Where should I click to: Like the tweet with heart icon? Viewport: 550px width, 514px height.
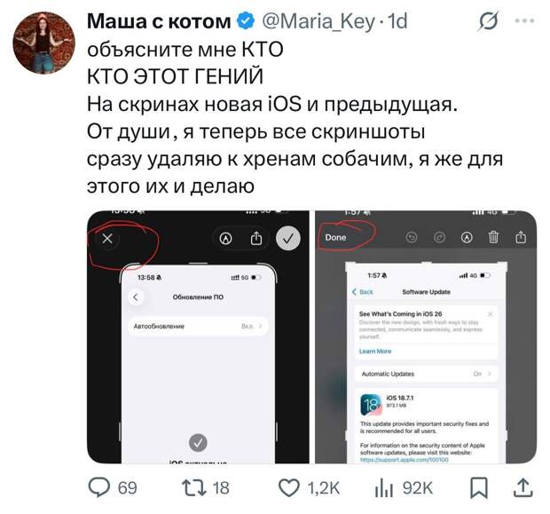289,487
